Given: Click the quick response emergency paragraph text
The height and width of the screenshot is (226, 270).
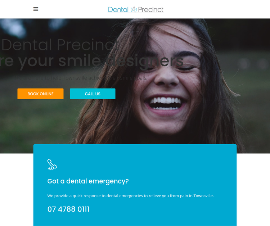Looking at the screenshot, I should 131,196.
